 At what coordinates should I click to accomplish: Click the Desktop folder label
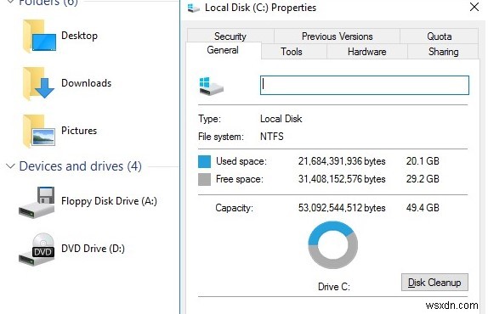pyautogui.click(x=79, y=36)
